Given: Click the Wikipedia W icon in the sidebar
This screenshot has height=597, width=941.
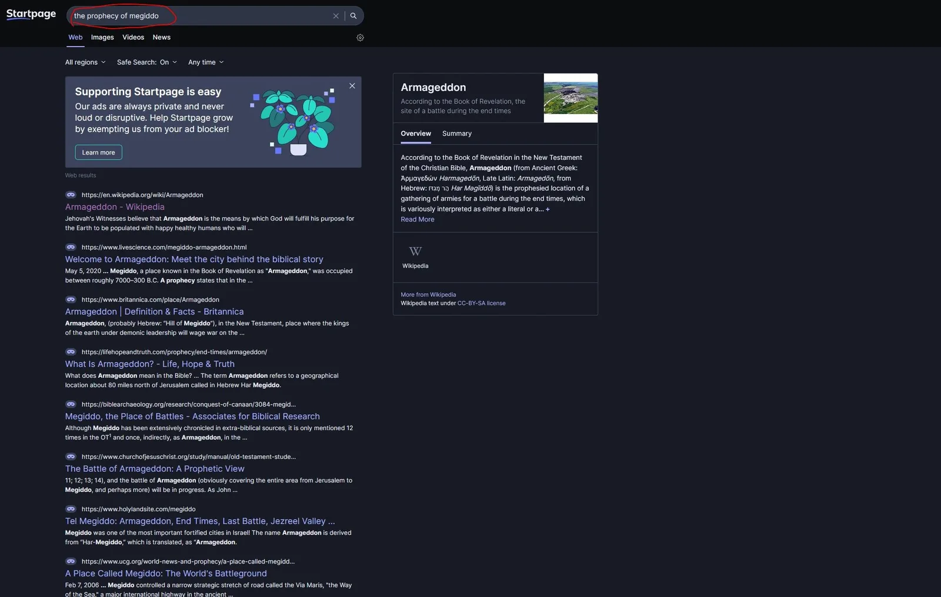Looking at the screenshot, I should (x=415, y=251).
